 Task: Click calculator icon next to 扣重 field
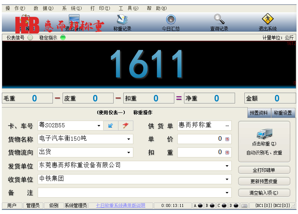227,152
